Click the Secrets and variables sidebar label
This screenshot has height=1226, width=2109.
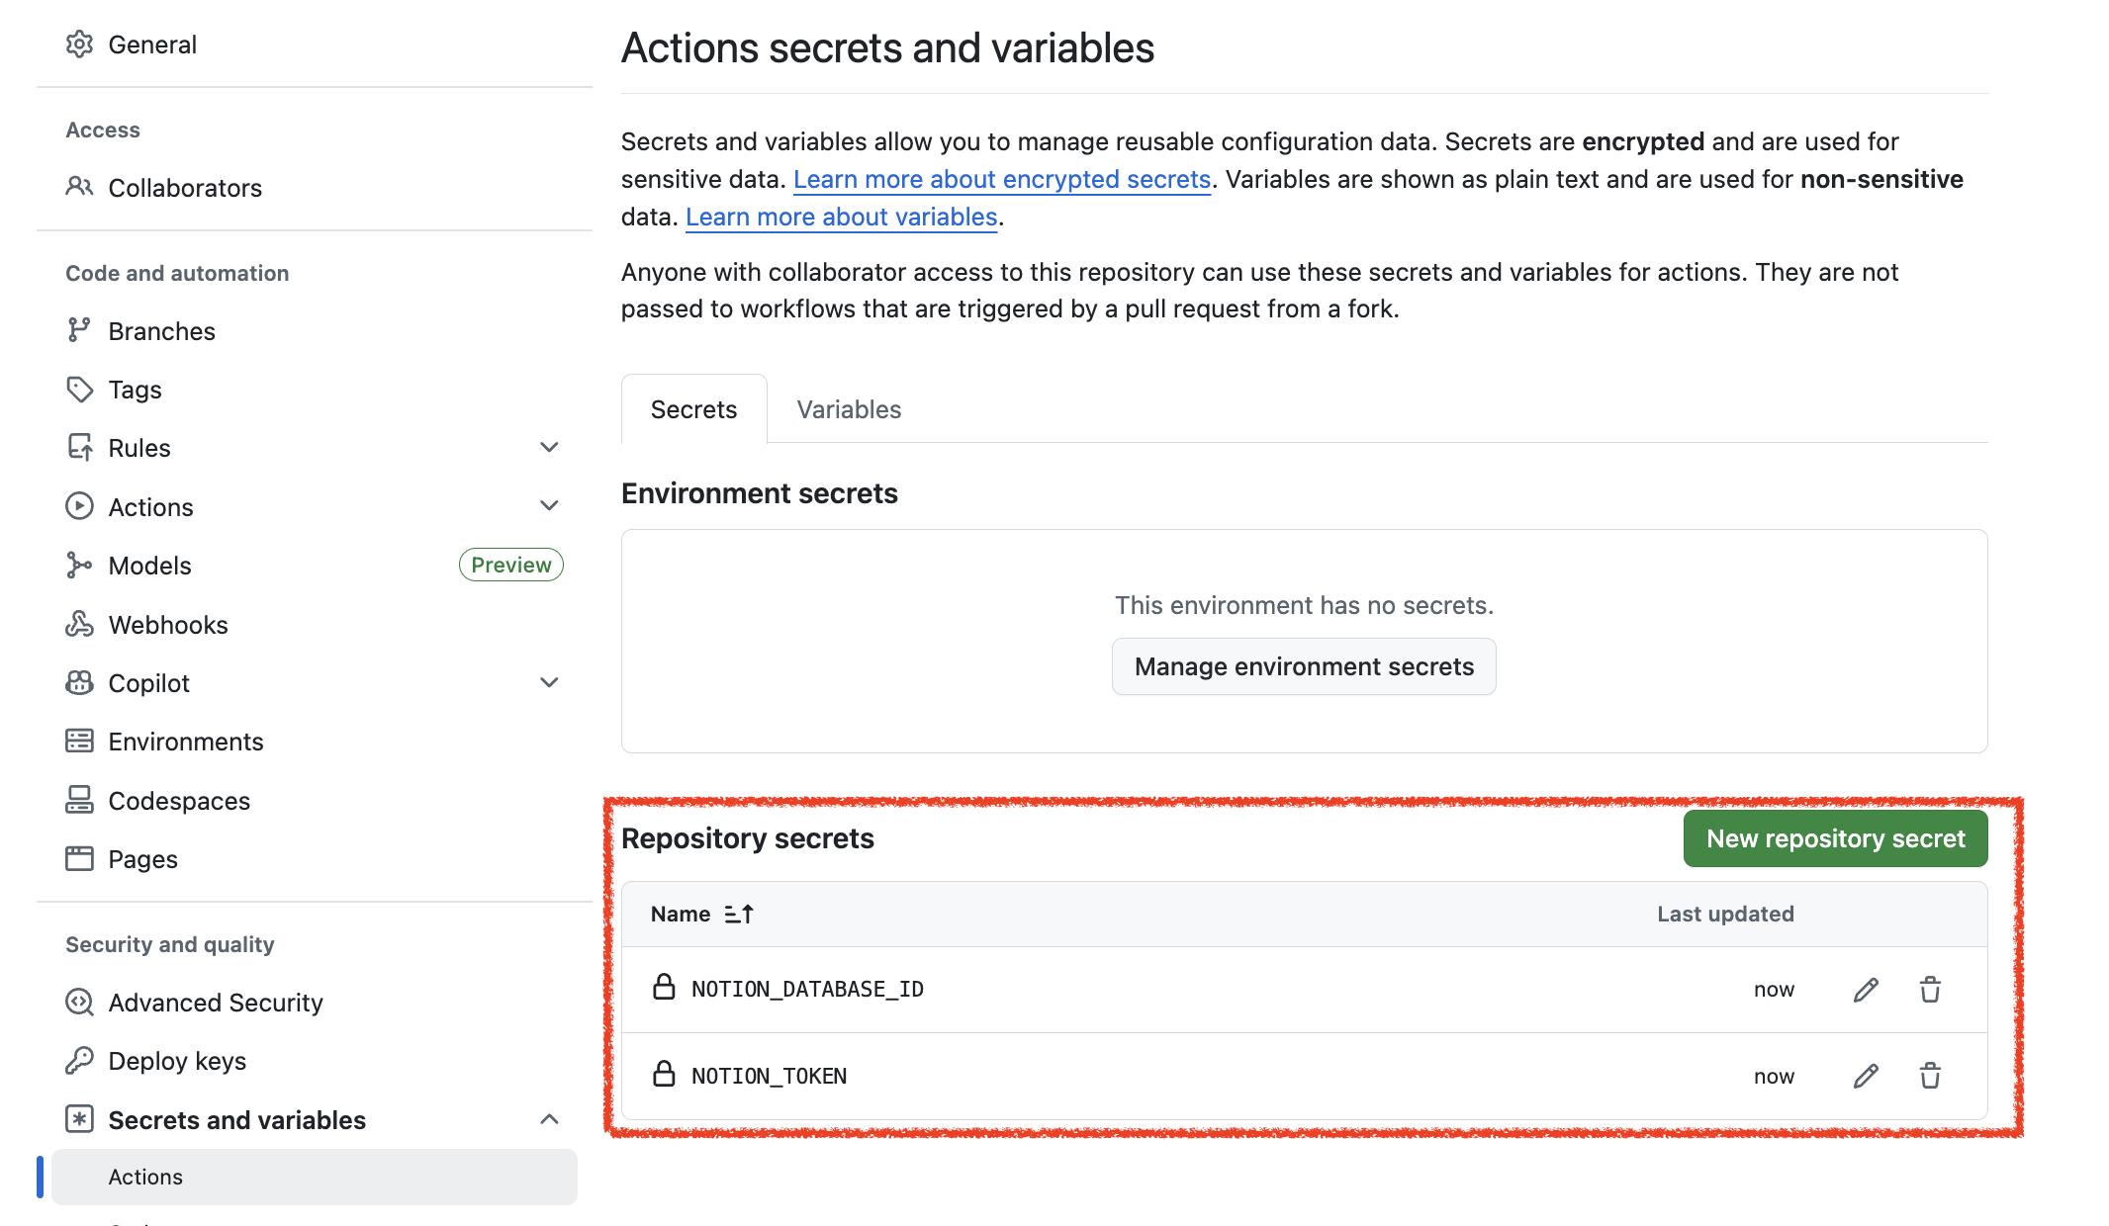(236, 1120)
